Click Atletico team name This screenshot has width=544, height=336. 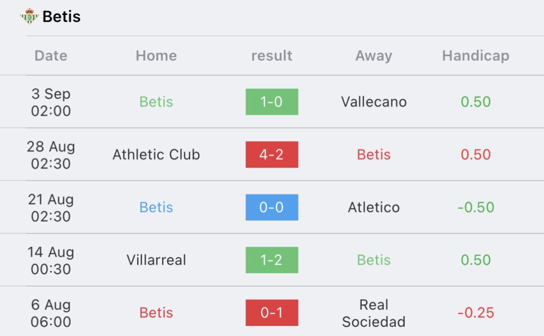coord(373,207)
